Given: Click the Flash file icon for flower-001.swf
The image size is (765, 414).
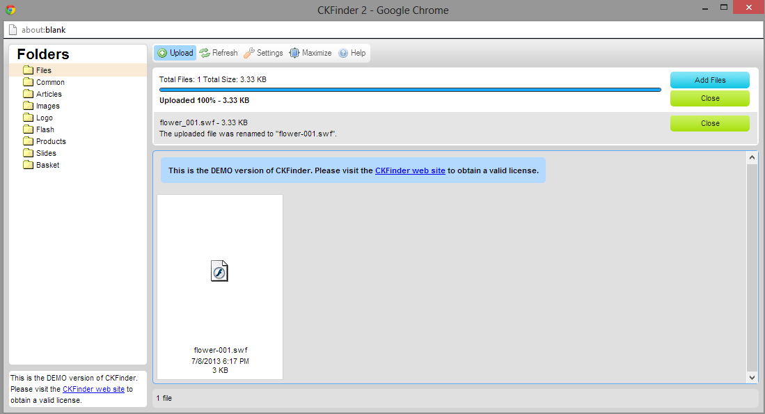Looking at the screenshot, I should click(x=219, y=271).
